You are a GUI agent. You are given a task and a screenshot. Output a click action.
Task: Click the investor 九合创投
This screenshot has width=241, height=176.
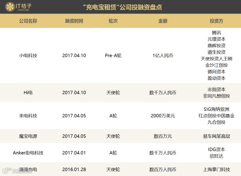[x=217, y=122]
